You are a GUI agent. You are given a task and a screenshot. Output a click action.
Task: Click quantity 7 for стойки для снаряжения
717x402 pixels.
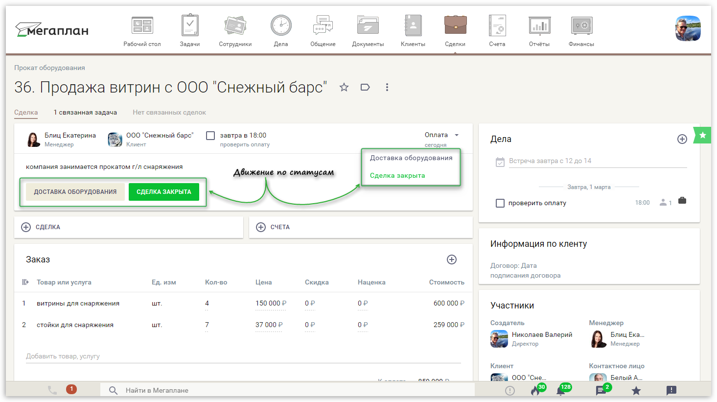point(207,325)
